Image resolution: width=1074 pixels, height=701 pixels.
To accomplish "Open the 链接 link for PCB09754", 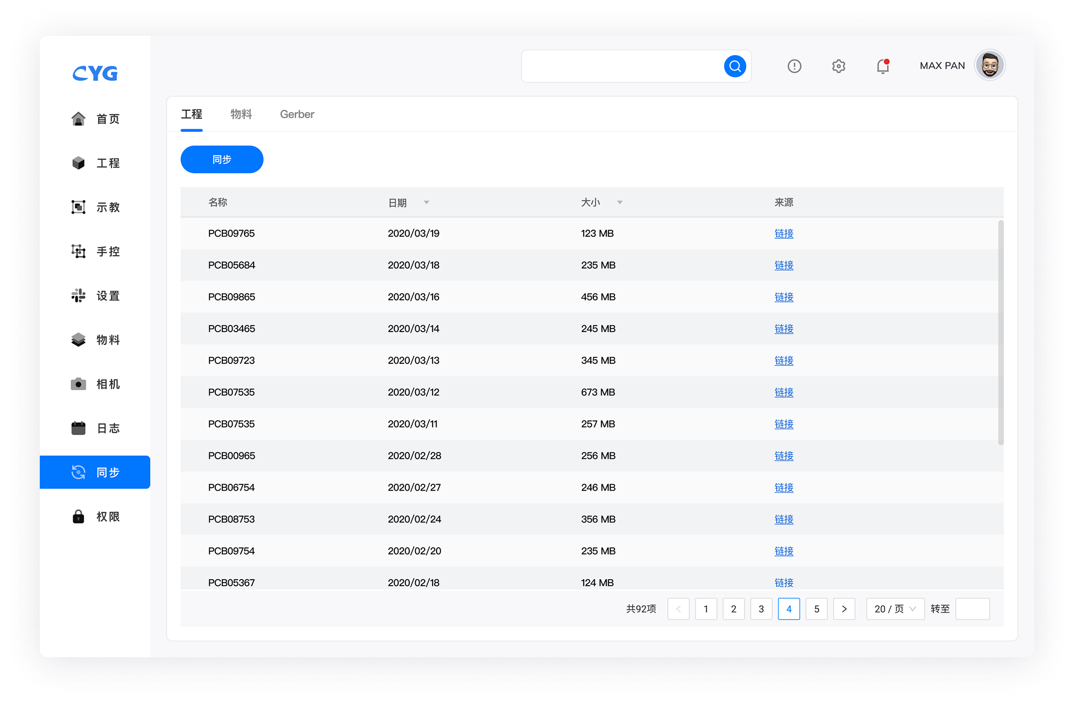I will [784, 551].
